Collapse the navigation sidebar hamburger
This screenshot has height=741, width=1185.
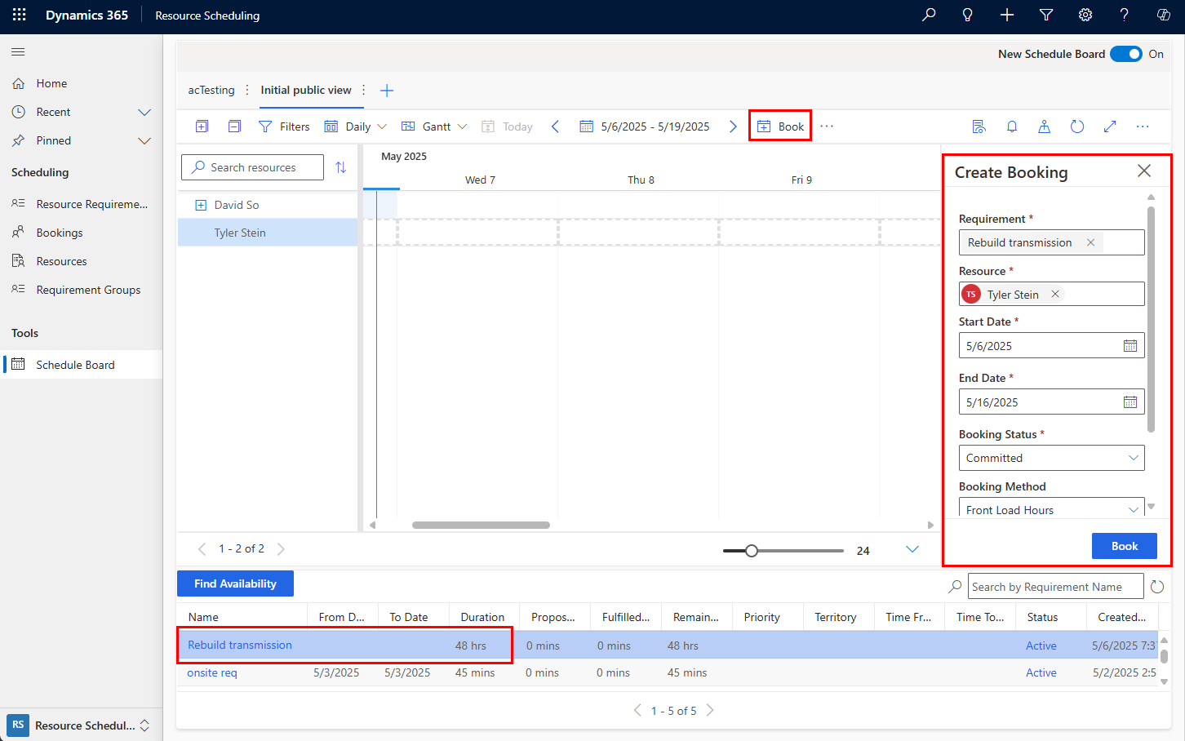coord(17,51)
